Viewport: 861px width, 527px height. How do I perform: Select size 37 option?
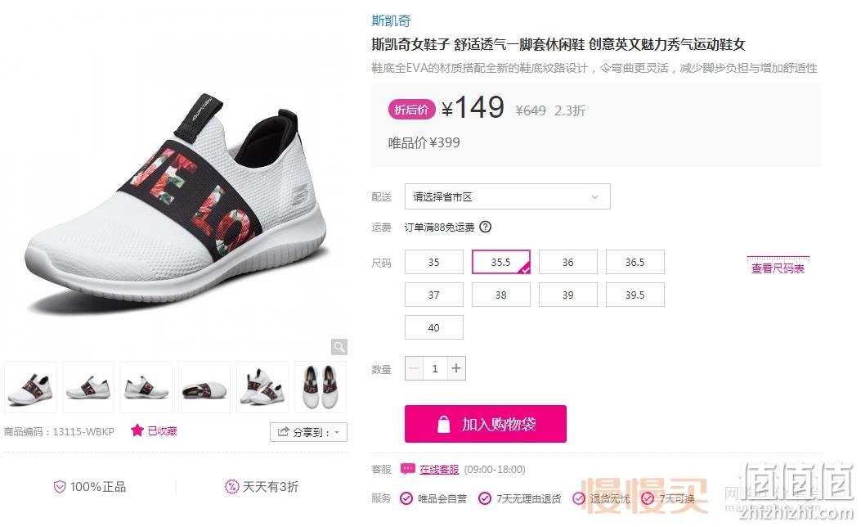tap(434, 295)
